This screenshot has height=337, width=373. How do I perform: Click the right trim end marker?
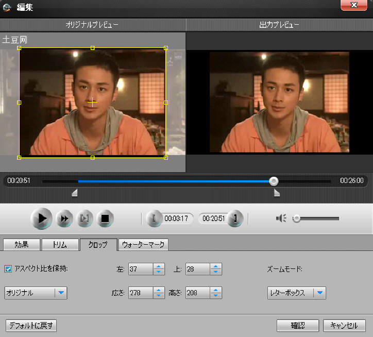click(x=277, y=193)
